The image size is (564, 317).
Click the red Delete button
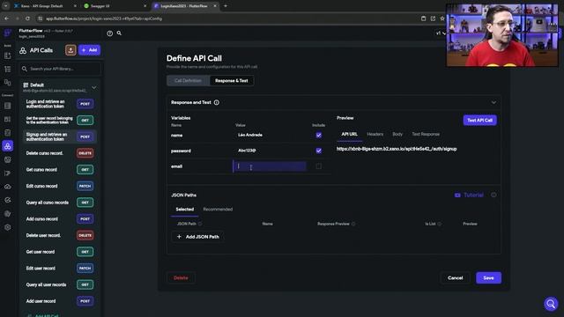[x=181, y=278]
